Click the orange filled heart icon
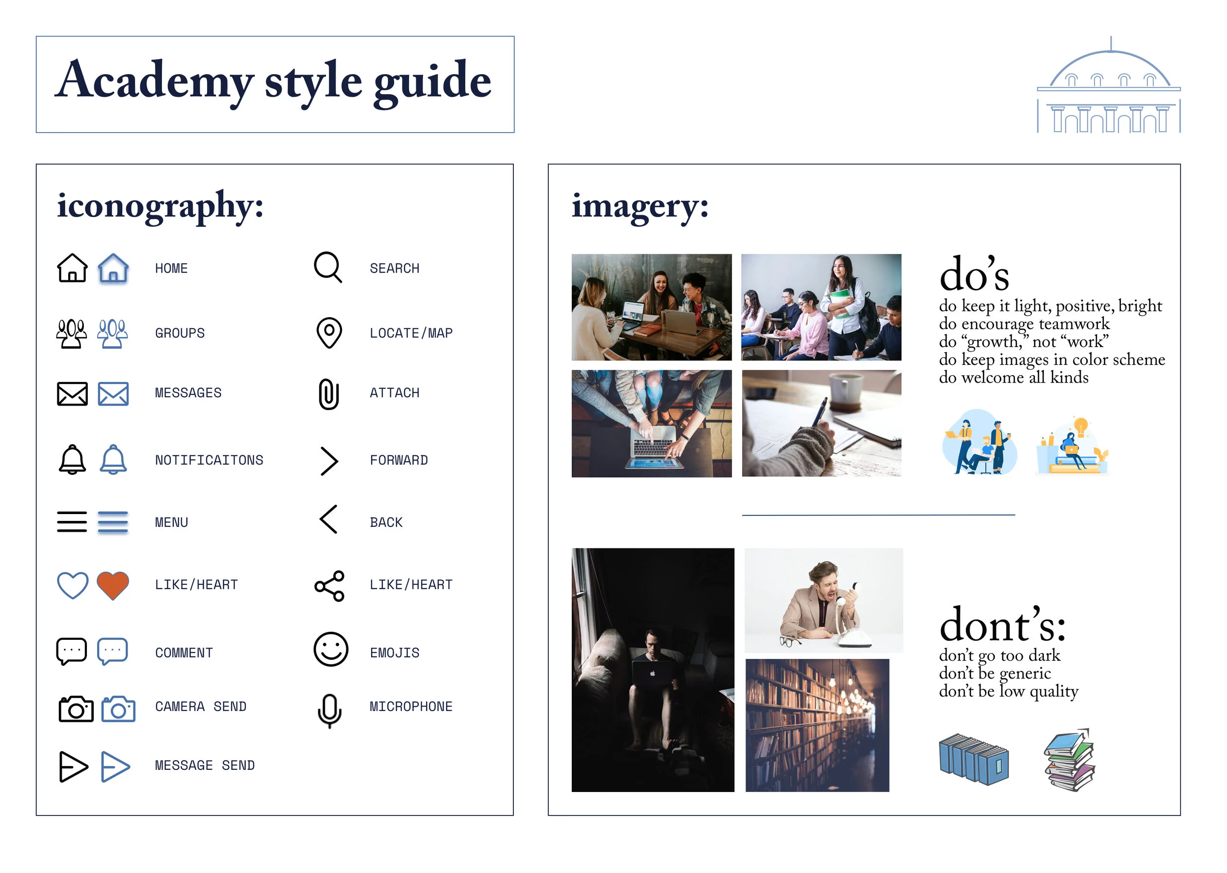The image size is (1227, 873). tap(113, 584)
